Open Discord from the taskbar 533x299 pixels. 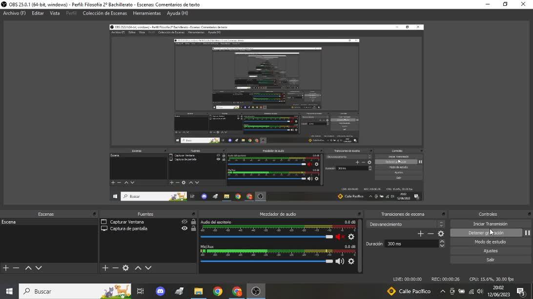click(x=160, y=291)
